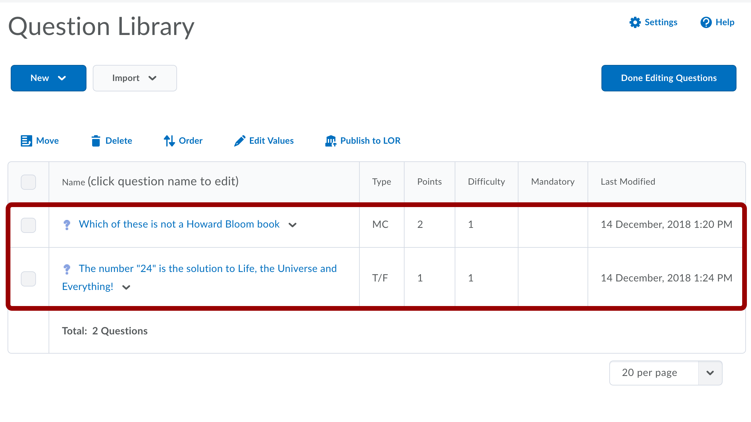
Task: Expand the Howard Bloom question context chevron
Action: (x=293, y=225)
